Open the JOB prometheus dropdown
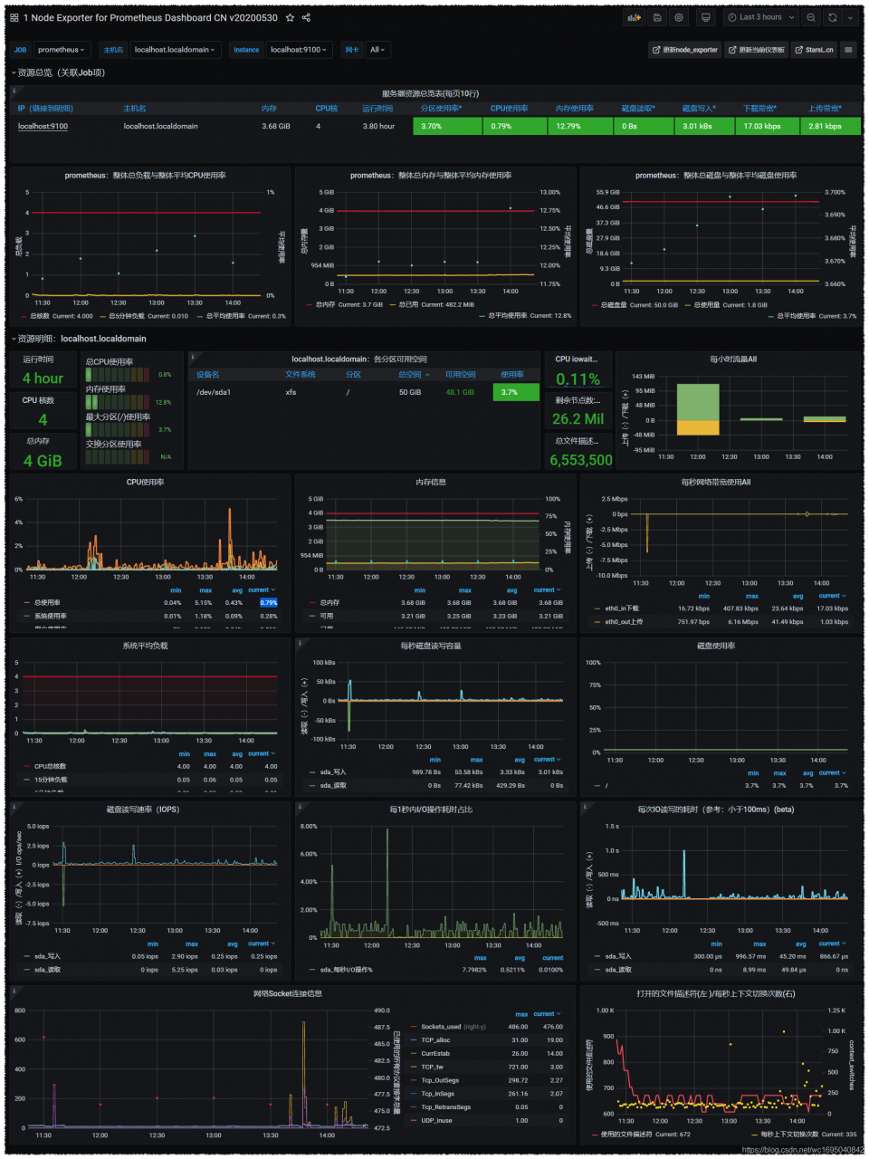Screen dimensions: 869x1159 (x=62, y=50)
